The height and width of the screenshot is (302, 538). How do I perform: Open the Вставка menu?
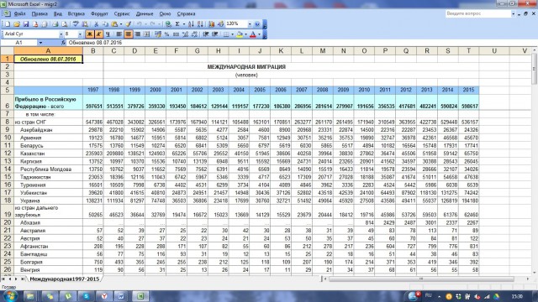point(76,13)
